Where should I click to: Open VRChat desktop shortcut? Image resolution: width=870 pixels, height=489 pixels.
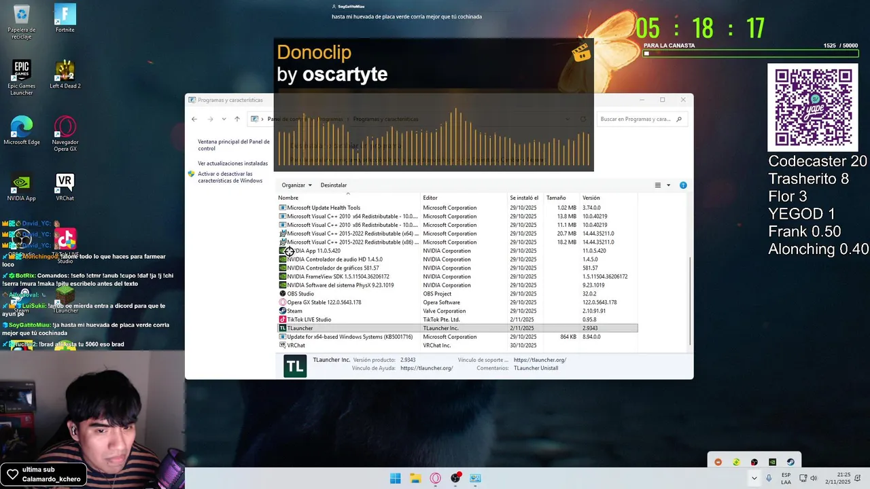pyautogui.click(x=65, y=187)
